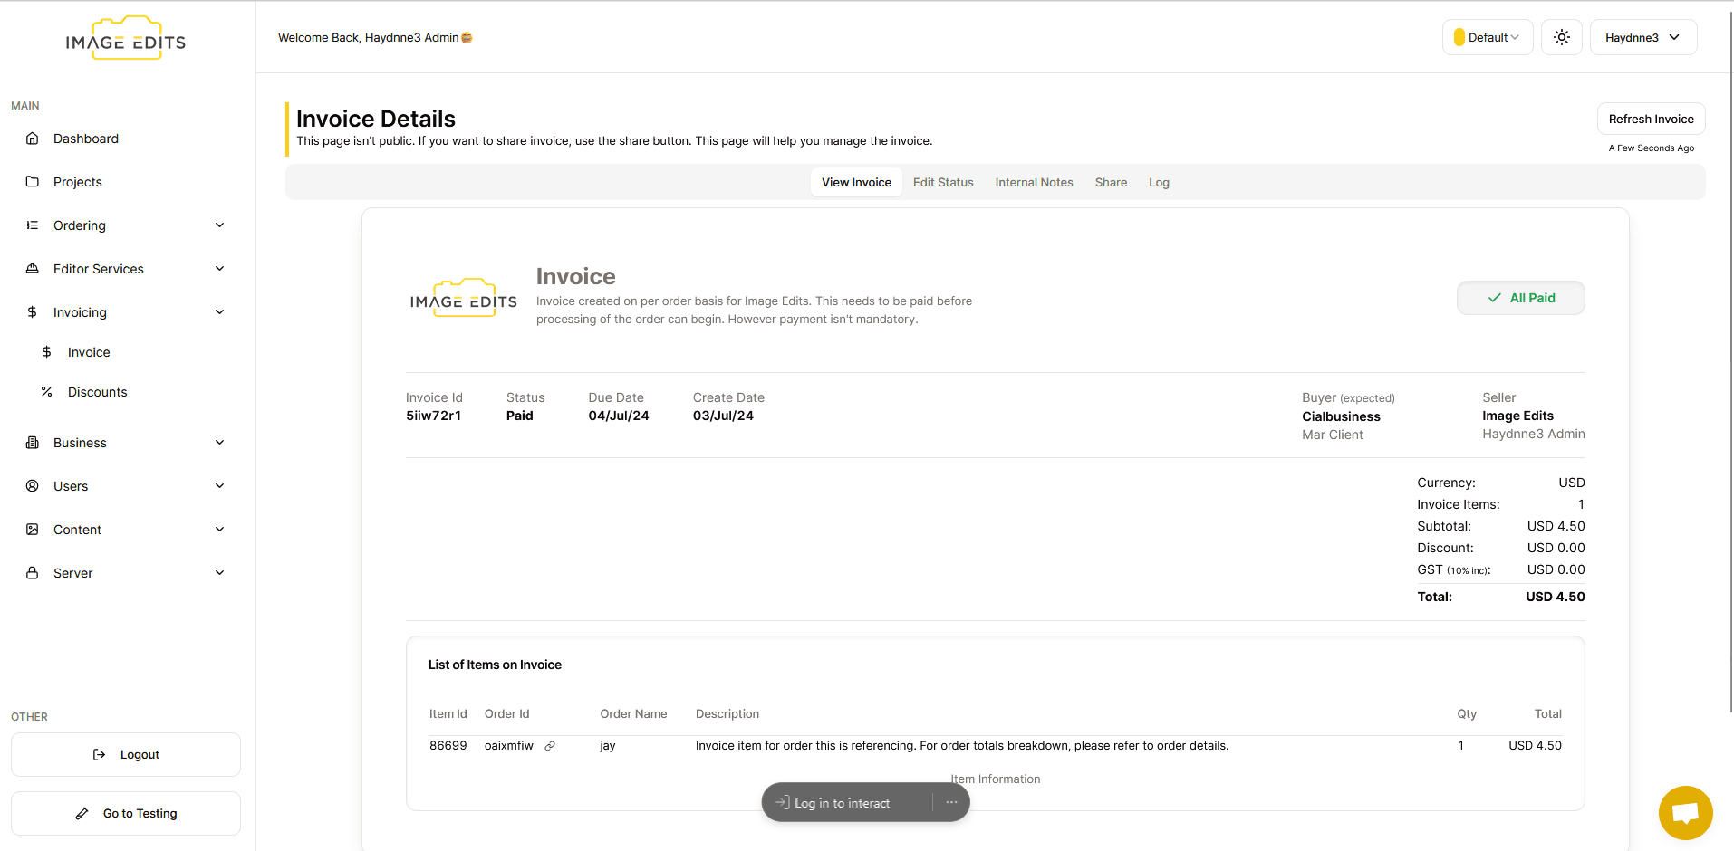Select the Dashboard home icon

[x=33, y=138]
